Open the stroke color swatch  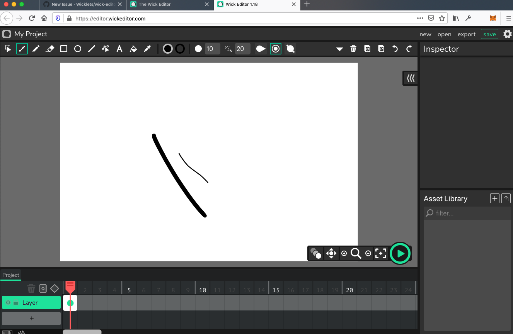pyautogui.click(x=181, y=49)
